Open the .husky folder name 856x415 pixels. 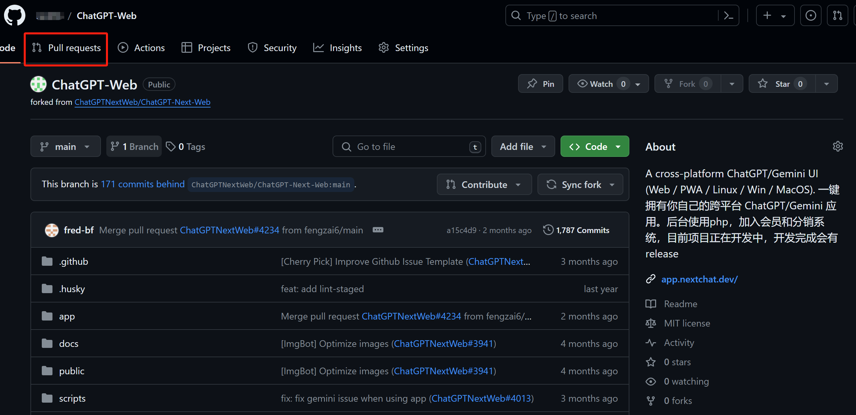coord(72,288)
